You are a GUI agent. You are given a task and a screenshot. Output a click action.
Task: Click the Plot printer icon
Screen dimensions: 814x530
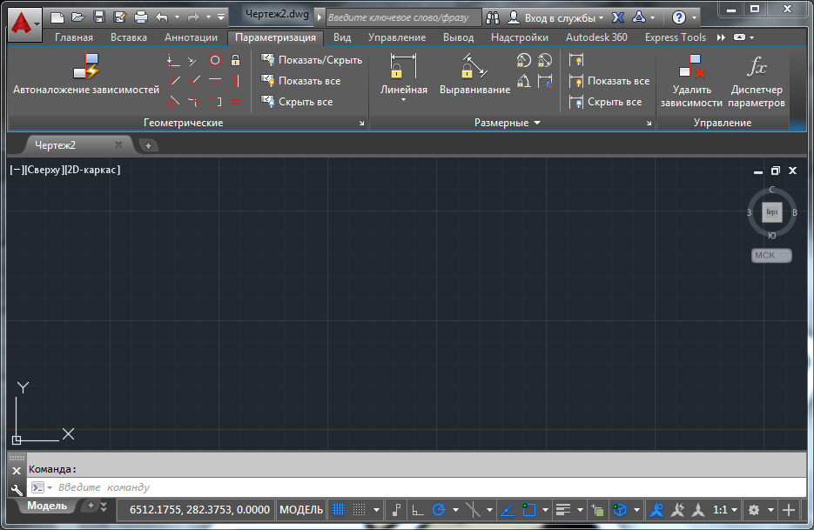pos(141,17)
